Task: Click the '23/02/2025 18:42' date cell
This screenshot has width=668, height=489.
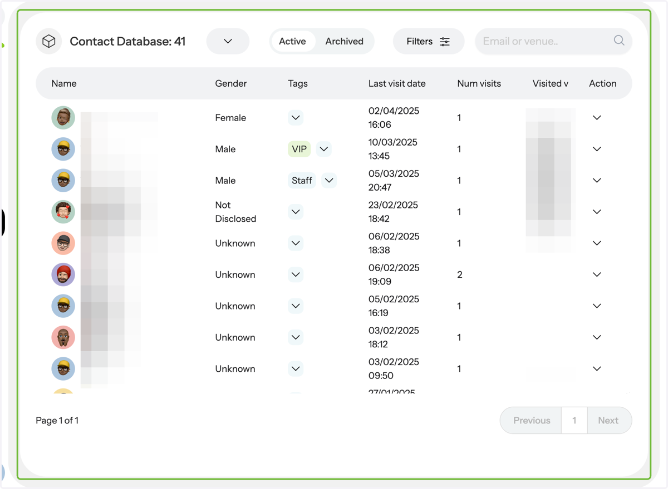Action: pos(393,212)
